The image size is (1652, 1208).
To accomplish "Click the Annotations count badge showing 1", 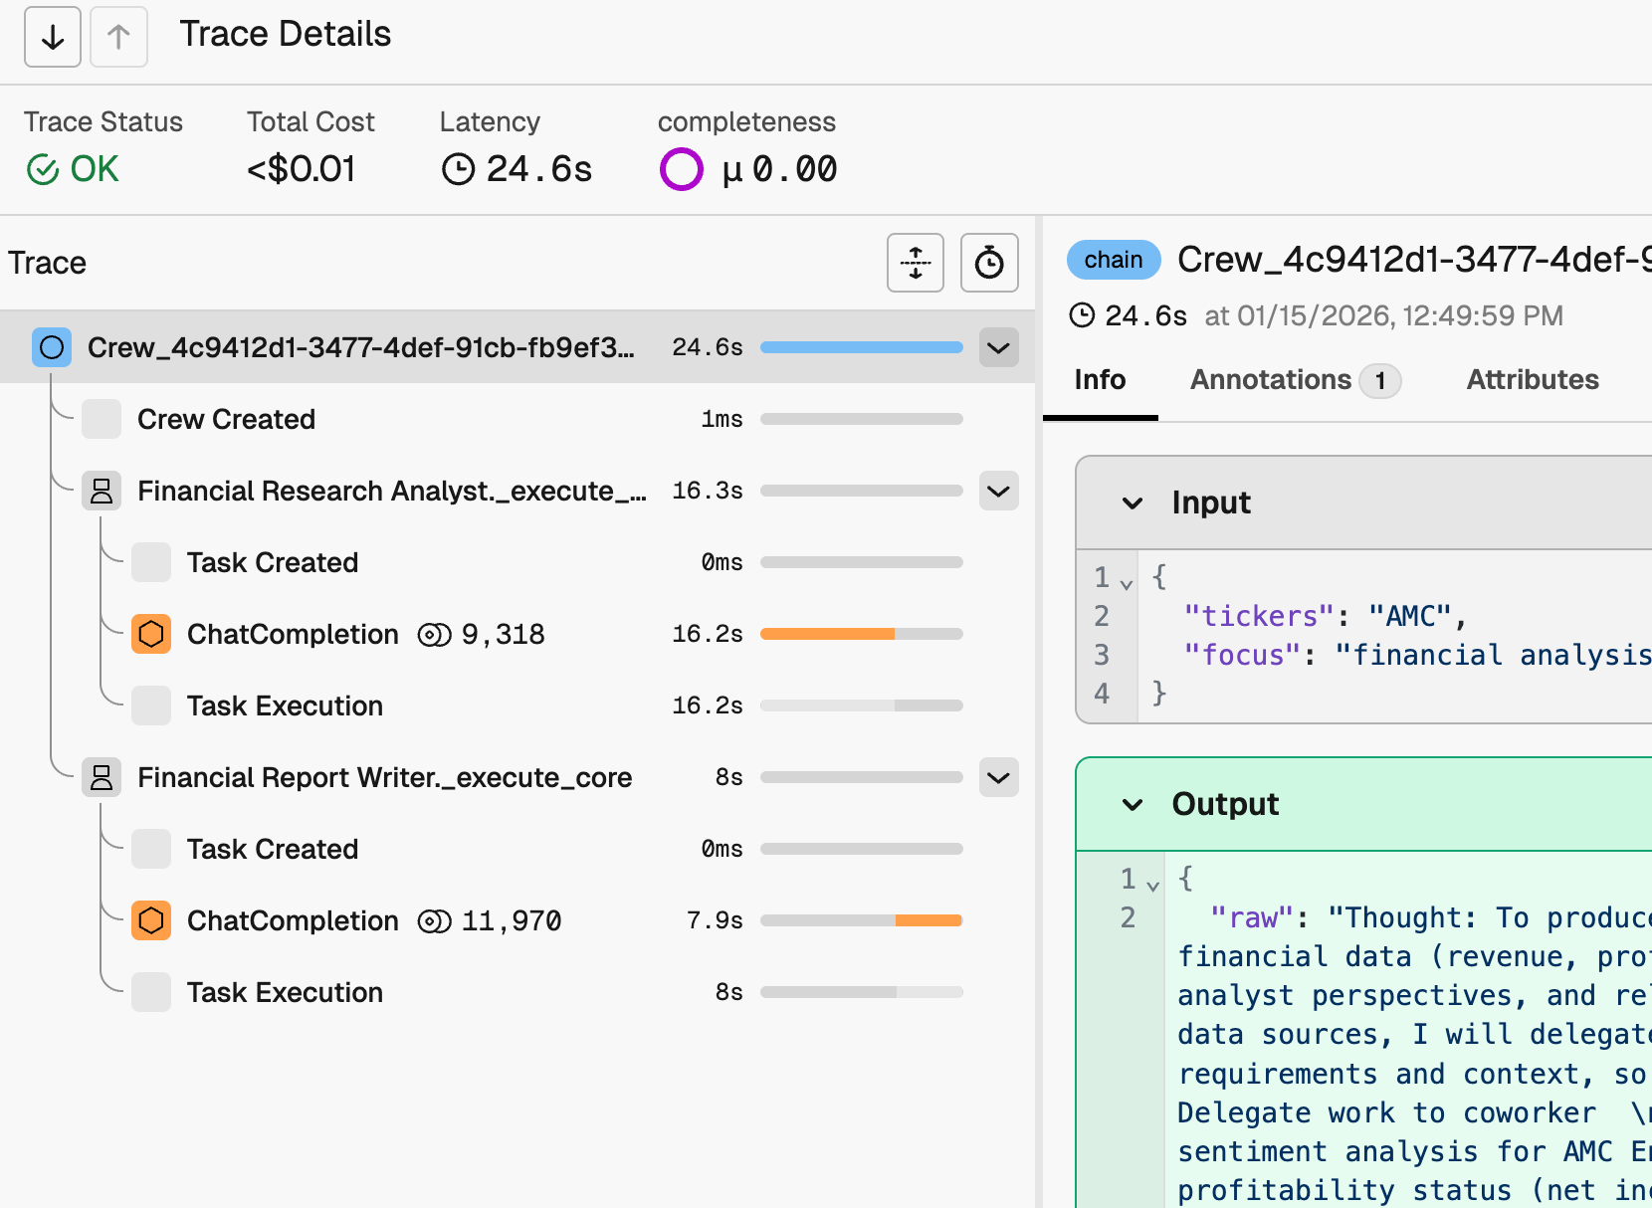I will point(1380,380).
